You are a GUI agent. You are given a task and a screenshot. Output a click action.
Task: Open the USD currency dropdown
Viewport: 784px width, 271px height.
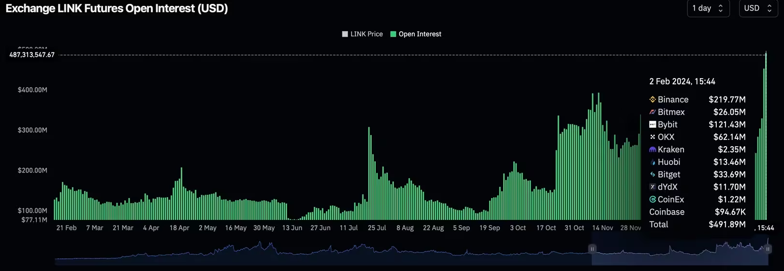click(758, 8)
